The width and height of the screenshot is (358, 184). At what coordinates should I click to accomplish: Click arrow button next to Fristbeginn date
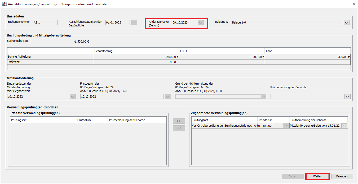coord(168,96)
